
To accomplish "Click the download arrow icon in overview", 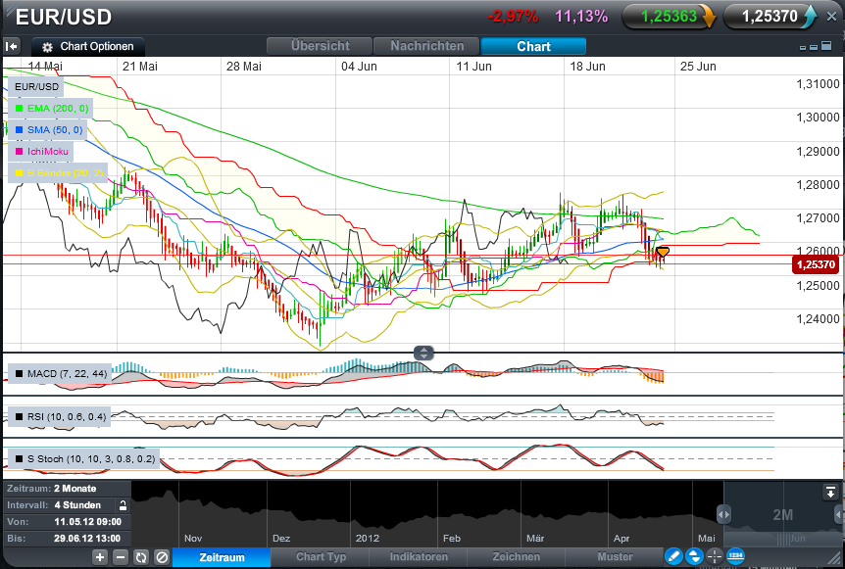I will click(829, 492).
